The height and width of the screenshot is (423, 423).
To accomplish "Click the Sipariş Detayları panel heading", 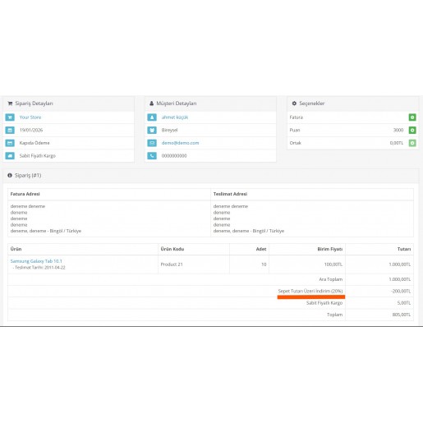I will [x=34, y=103].
